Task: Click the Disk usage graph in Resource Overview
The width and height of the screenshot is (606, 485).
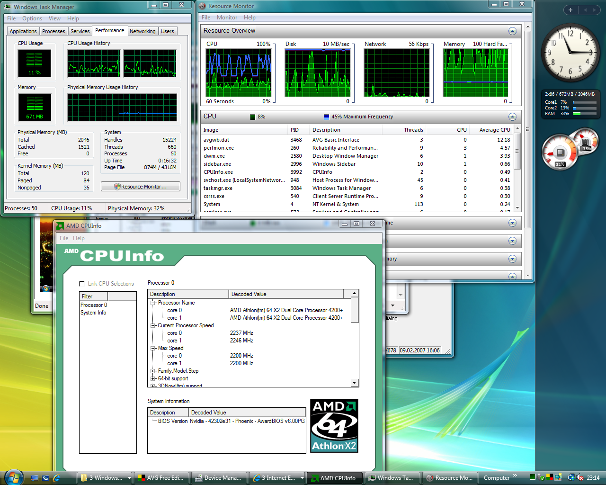Action: point(318,73)
